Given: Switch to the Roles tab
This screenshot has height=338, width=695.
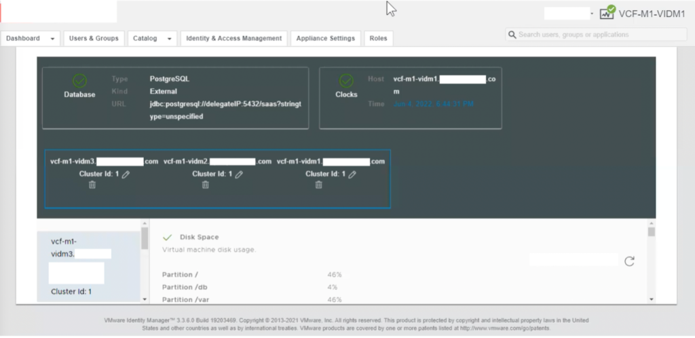Looking at the screenshot, I should 379,39.
